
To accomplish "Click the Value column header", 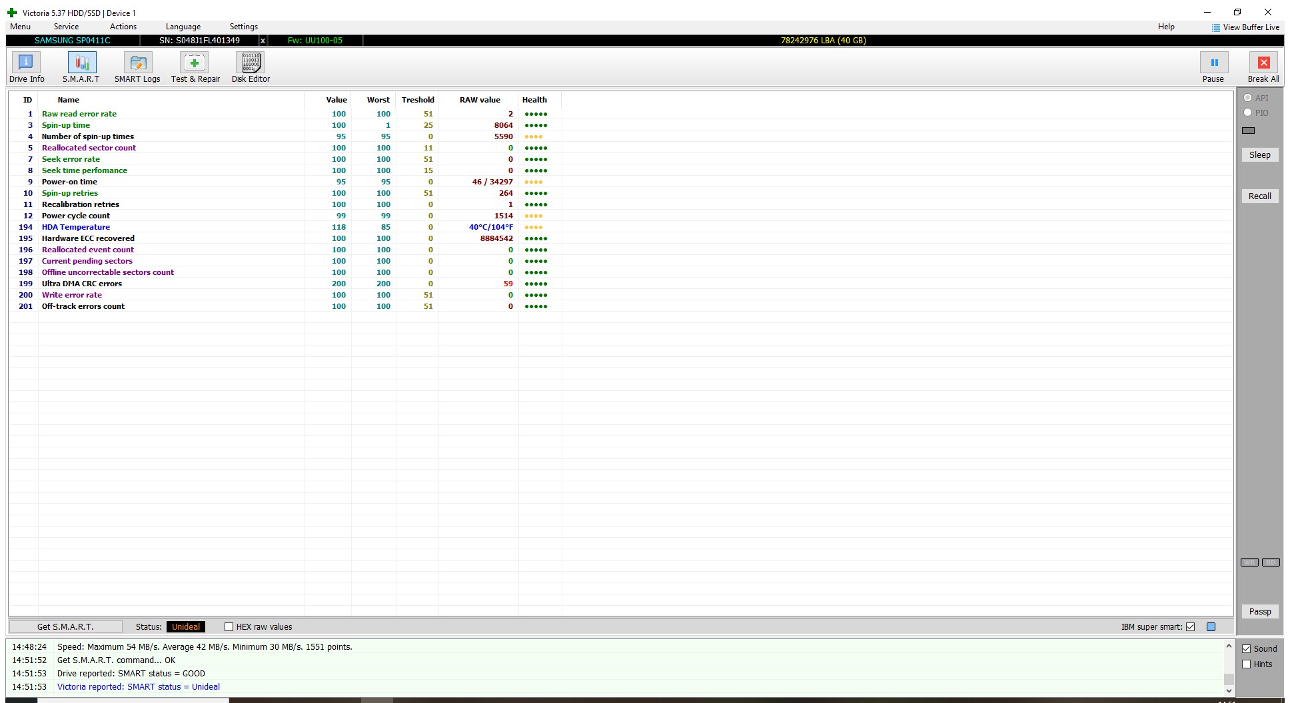I will click(336, 100).
